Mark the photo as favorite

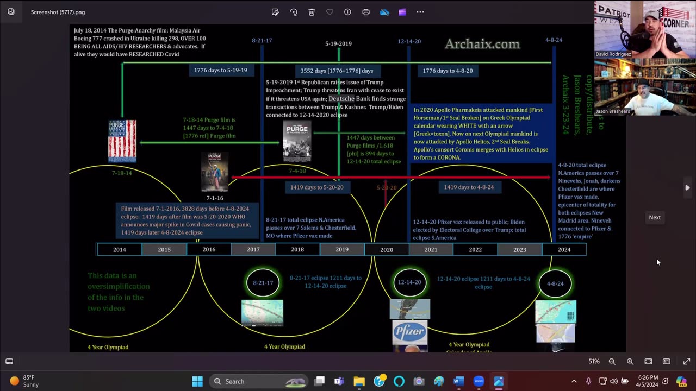(330, 12)
